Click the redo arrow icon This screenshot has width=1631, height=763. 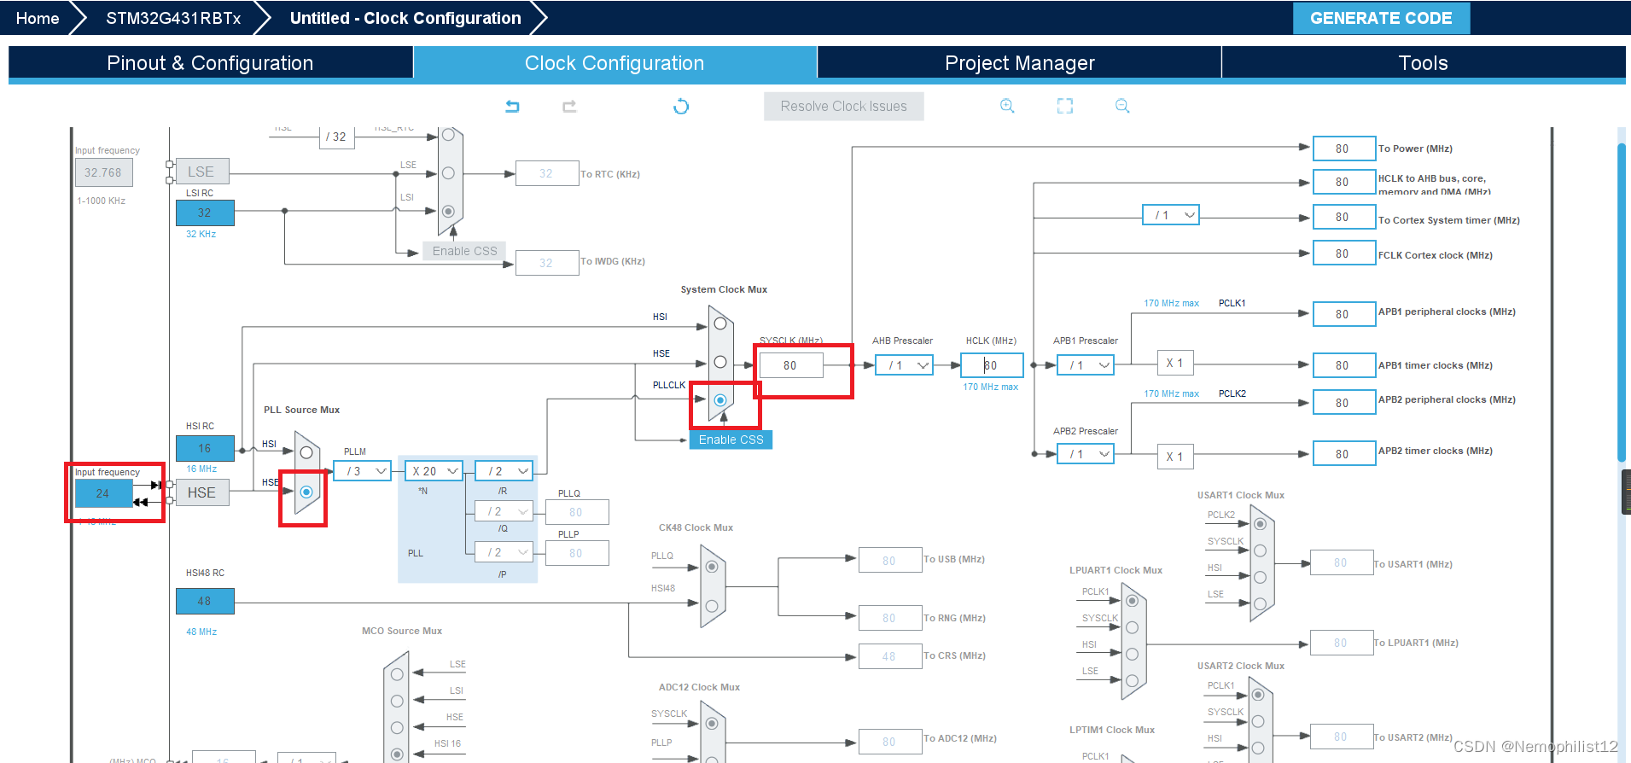coord(569,106)
